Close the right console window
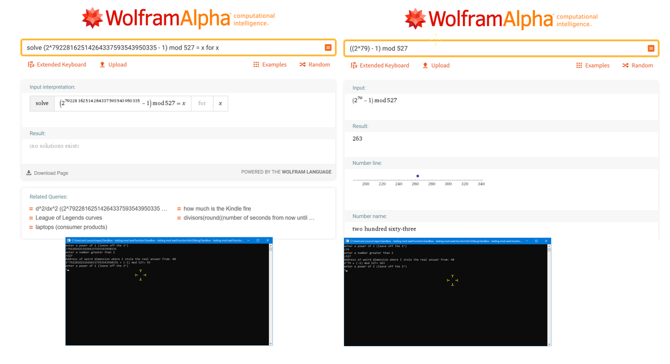 coord(546,241)
